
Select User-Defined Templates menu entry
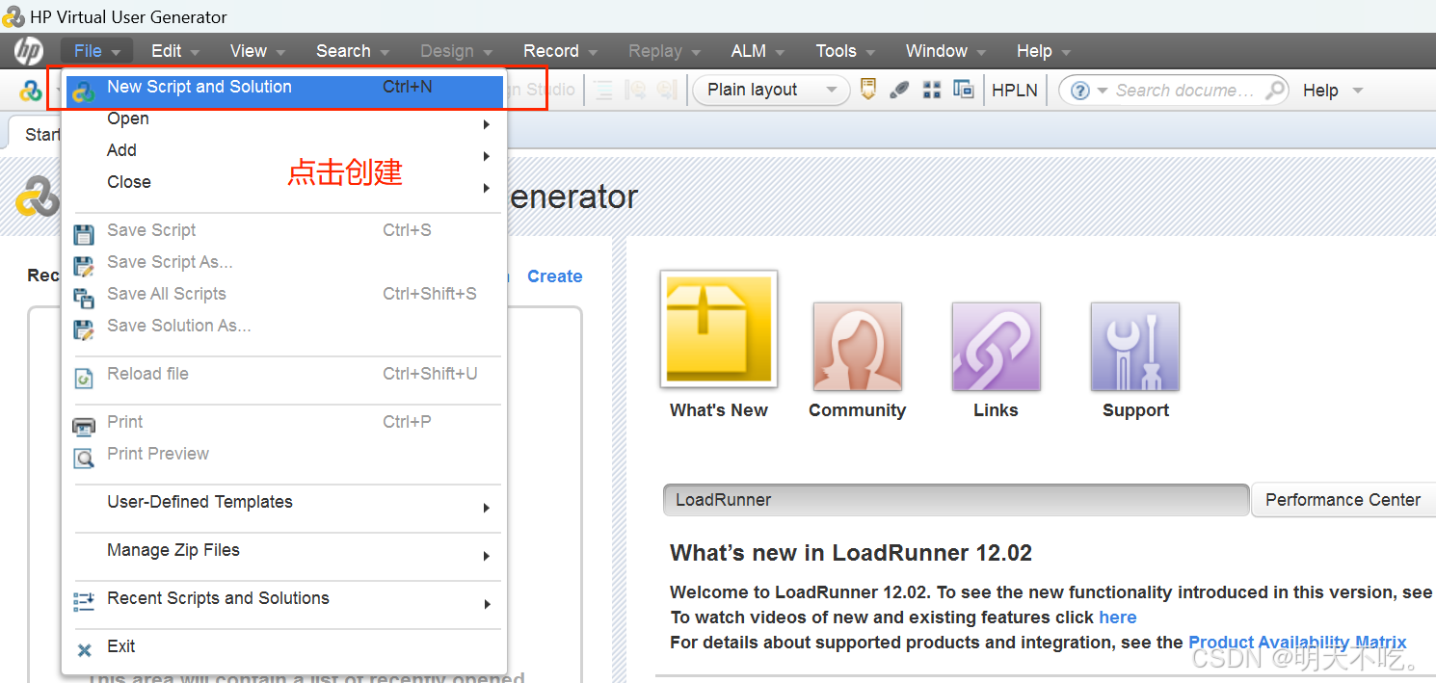[x=284, y=503]
